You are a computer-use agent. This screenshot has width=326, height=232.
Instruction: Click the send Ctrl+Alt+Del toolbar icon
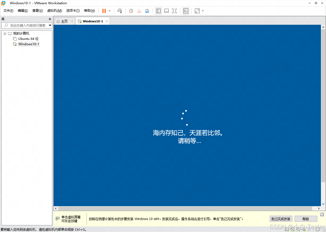coord(120,11)
